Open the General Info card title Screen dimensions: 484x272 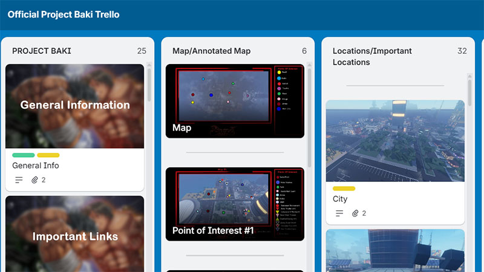[x=36, y=166]
